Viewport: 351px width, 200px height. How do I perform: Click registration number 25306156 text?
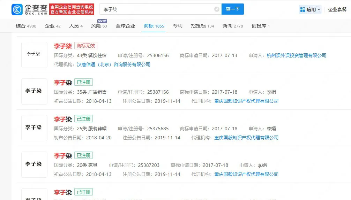158,55
